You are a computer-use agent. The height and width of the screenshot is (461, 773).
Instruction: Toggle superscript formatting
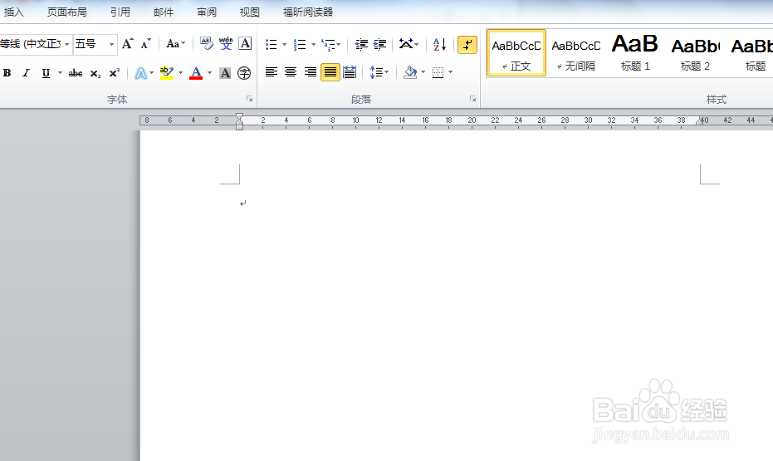pyautogui.click(x=115, y=73)
